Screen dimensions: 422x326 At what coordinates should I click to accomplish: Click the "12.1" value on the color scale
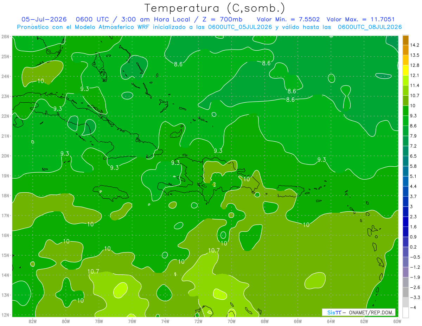tap(414, 75)
